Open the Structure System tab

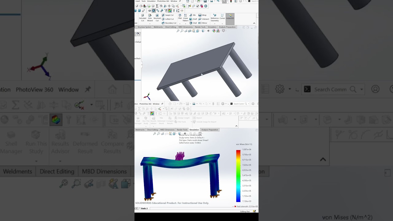click(x=144, y=27)
